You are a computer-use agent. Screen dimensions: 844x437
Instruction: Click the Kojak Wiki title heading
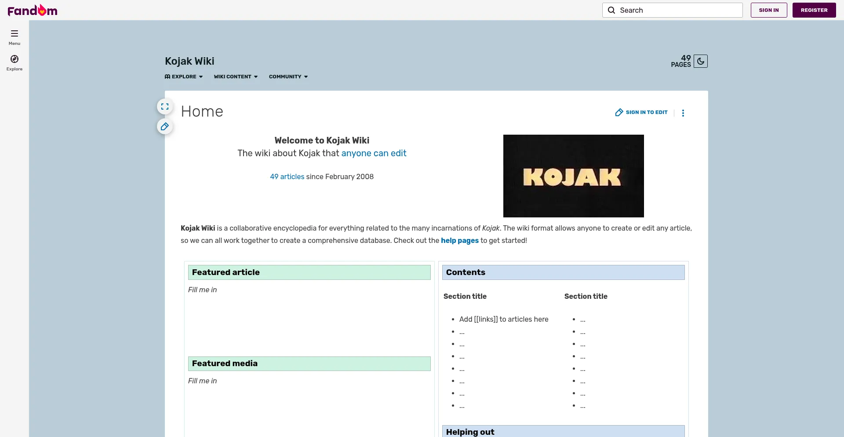(189, 61)
